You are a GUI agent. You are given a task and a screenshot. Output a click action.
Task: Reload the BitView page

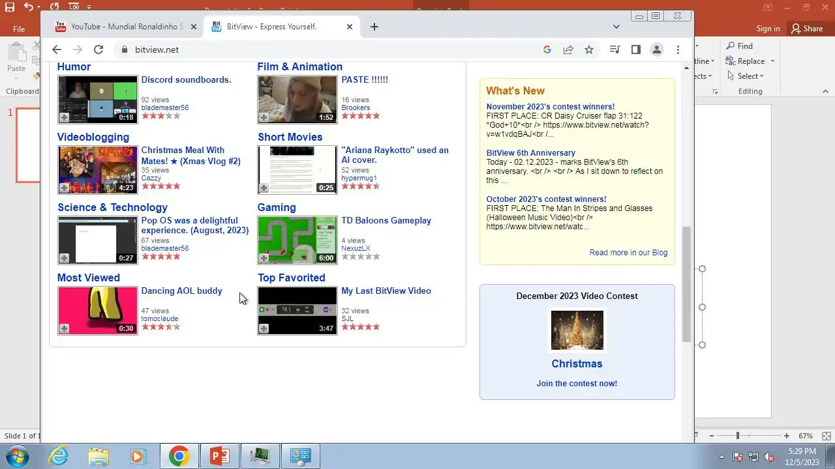click(99, 50)
